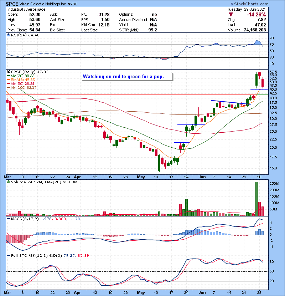
Task: Click the SCTR (Mid) value 99.2
Action: tap(152, 30)
